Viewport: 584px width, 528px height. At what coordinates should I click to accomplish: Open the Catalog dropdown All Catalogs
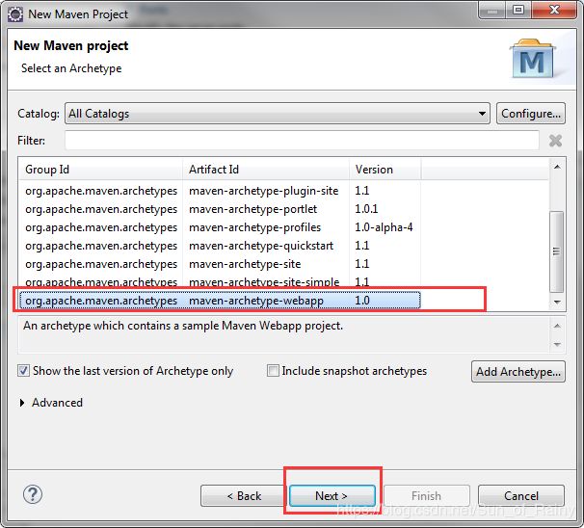click(x=278, y=114)
